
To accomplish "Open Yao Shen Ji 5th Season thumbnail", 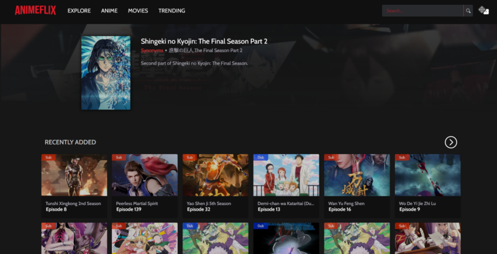I will (216, 175).
